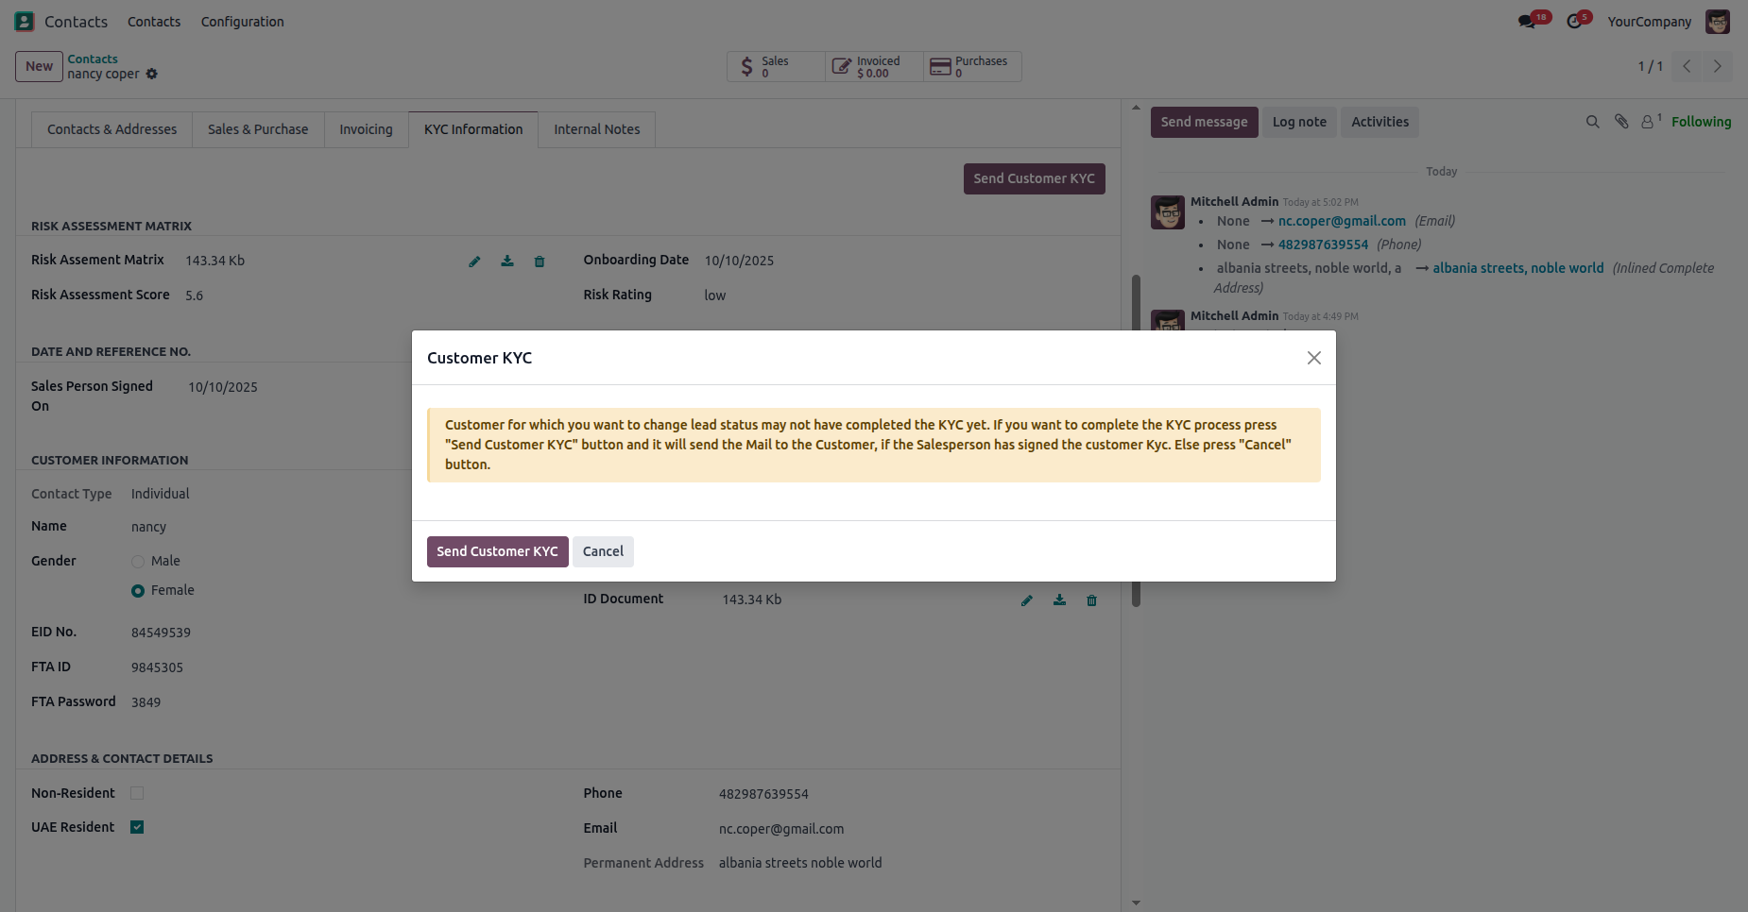Open the gear actions menu beside nancy coper
The image size is (1748, 912).
point(152,74)
